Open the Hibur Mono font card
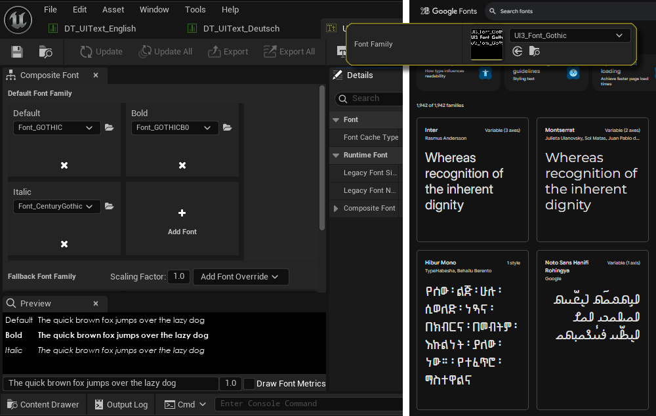This screenshot has height=416, width=656. tap(472, 330)
